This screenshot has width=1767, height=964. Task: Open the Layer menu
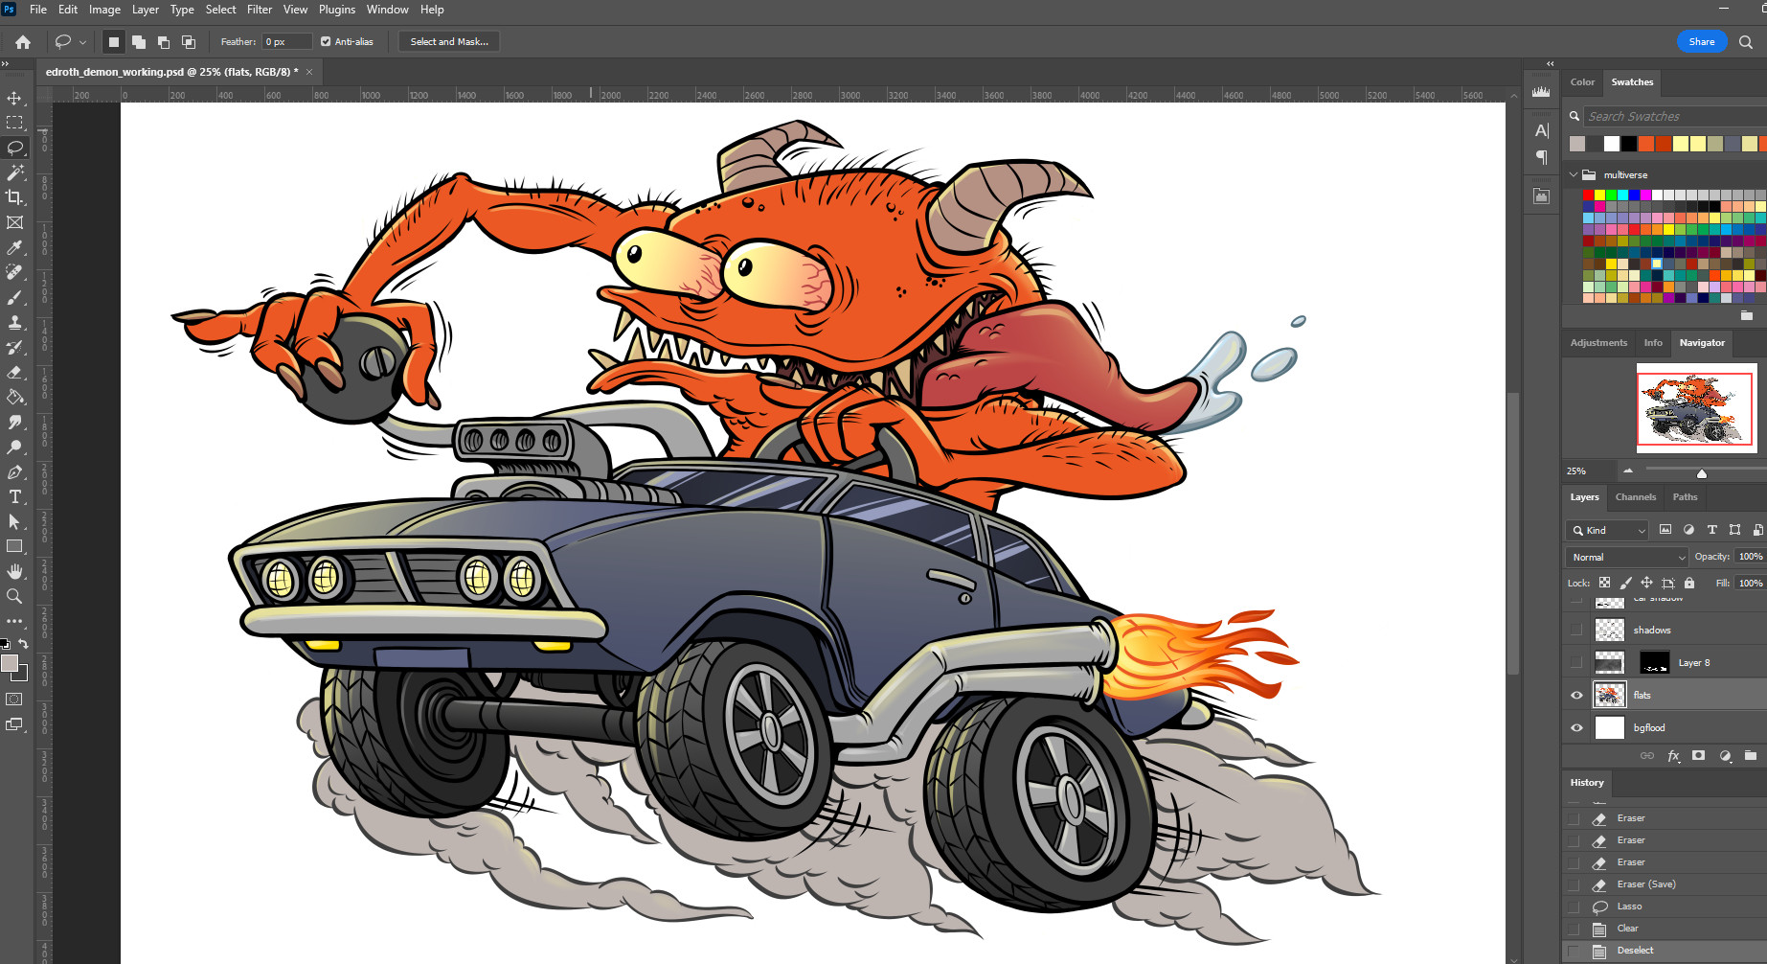click(x=146, y=10)
